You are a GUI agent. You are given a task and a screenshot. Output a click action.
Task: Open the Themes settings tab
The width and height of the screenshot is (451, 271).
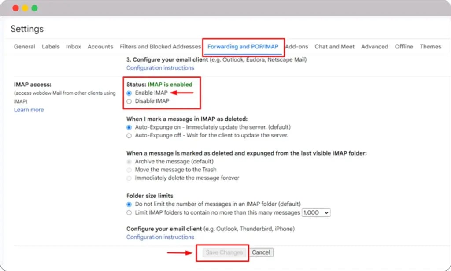click(x=430, y=47)
